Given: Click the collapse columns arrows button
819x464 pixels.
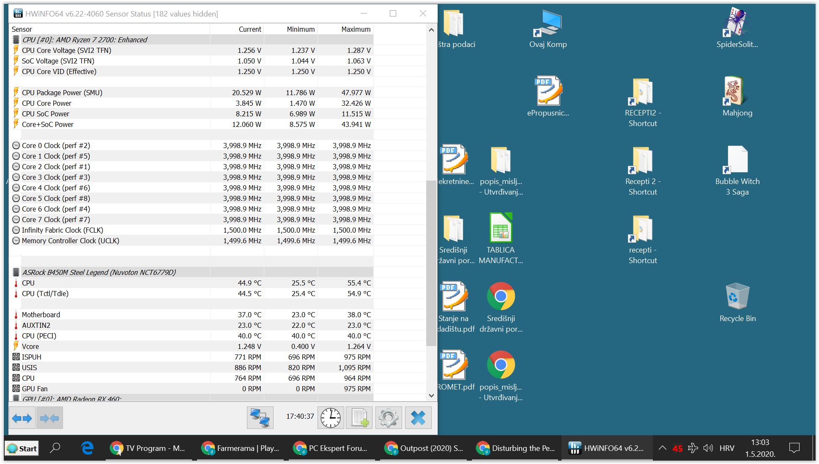Looking at the screenshot, I should click(49, 418).
